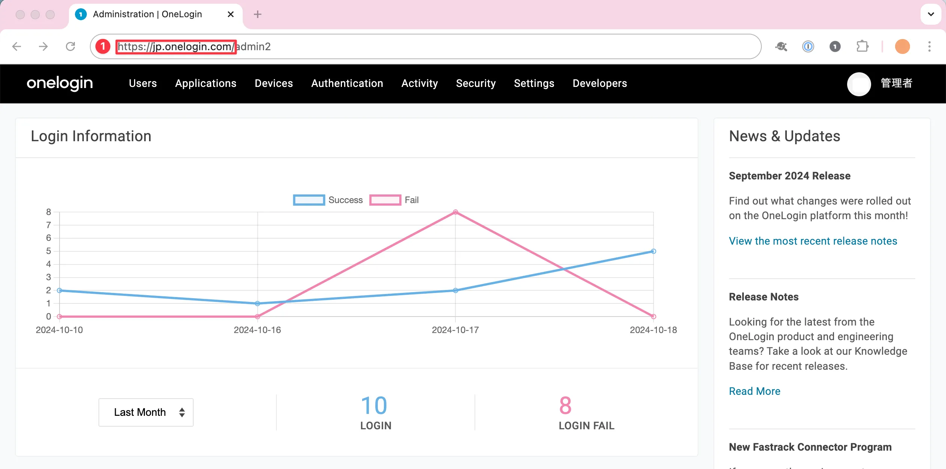Click View the most recent release notes

[x=813, y=241]
